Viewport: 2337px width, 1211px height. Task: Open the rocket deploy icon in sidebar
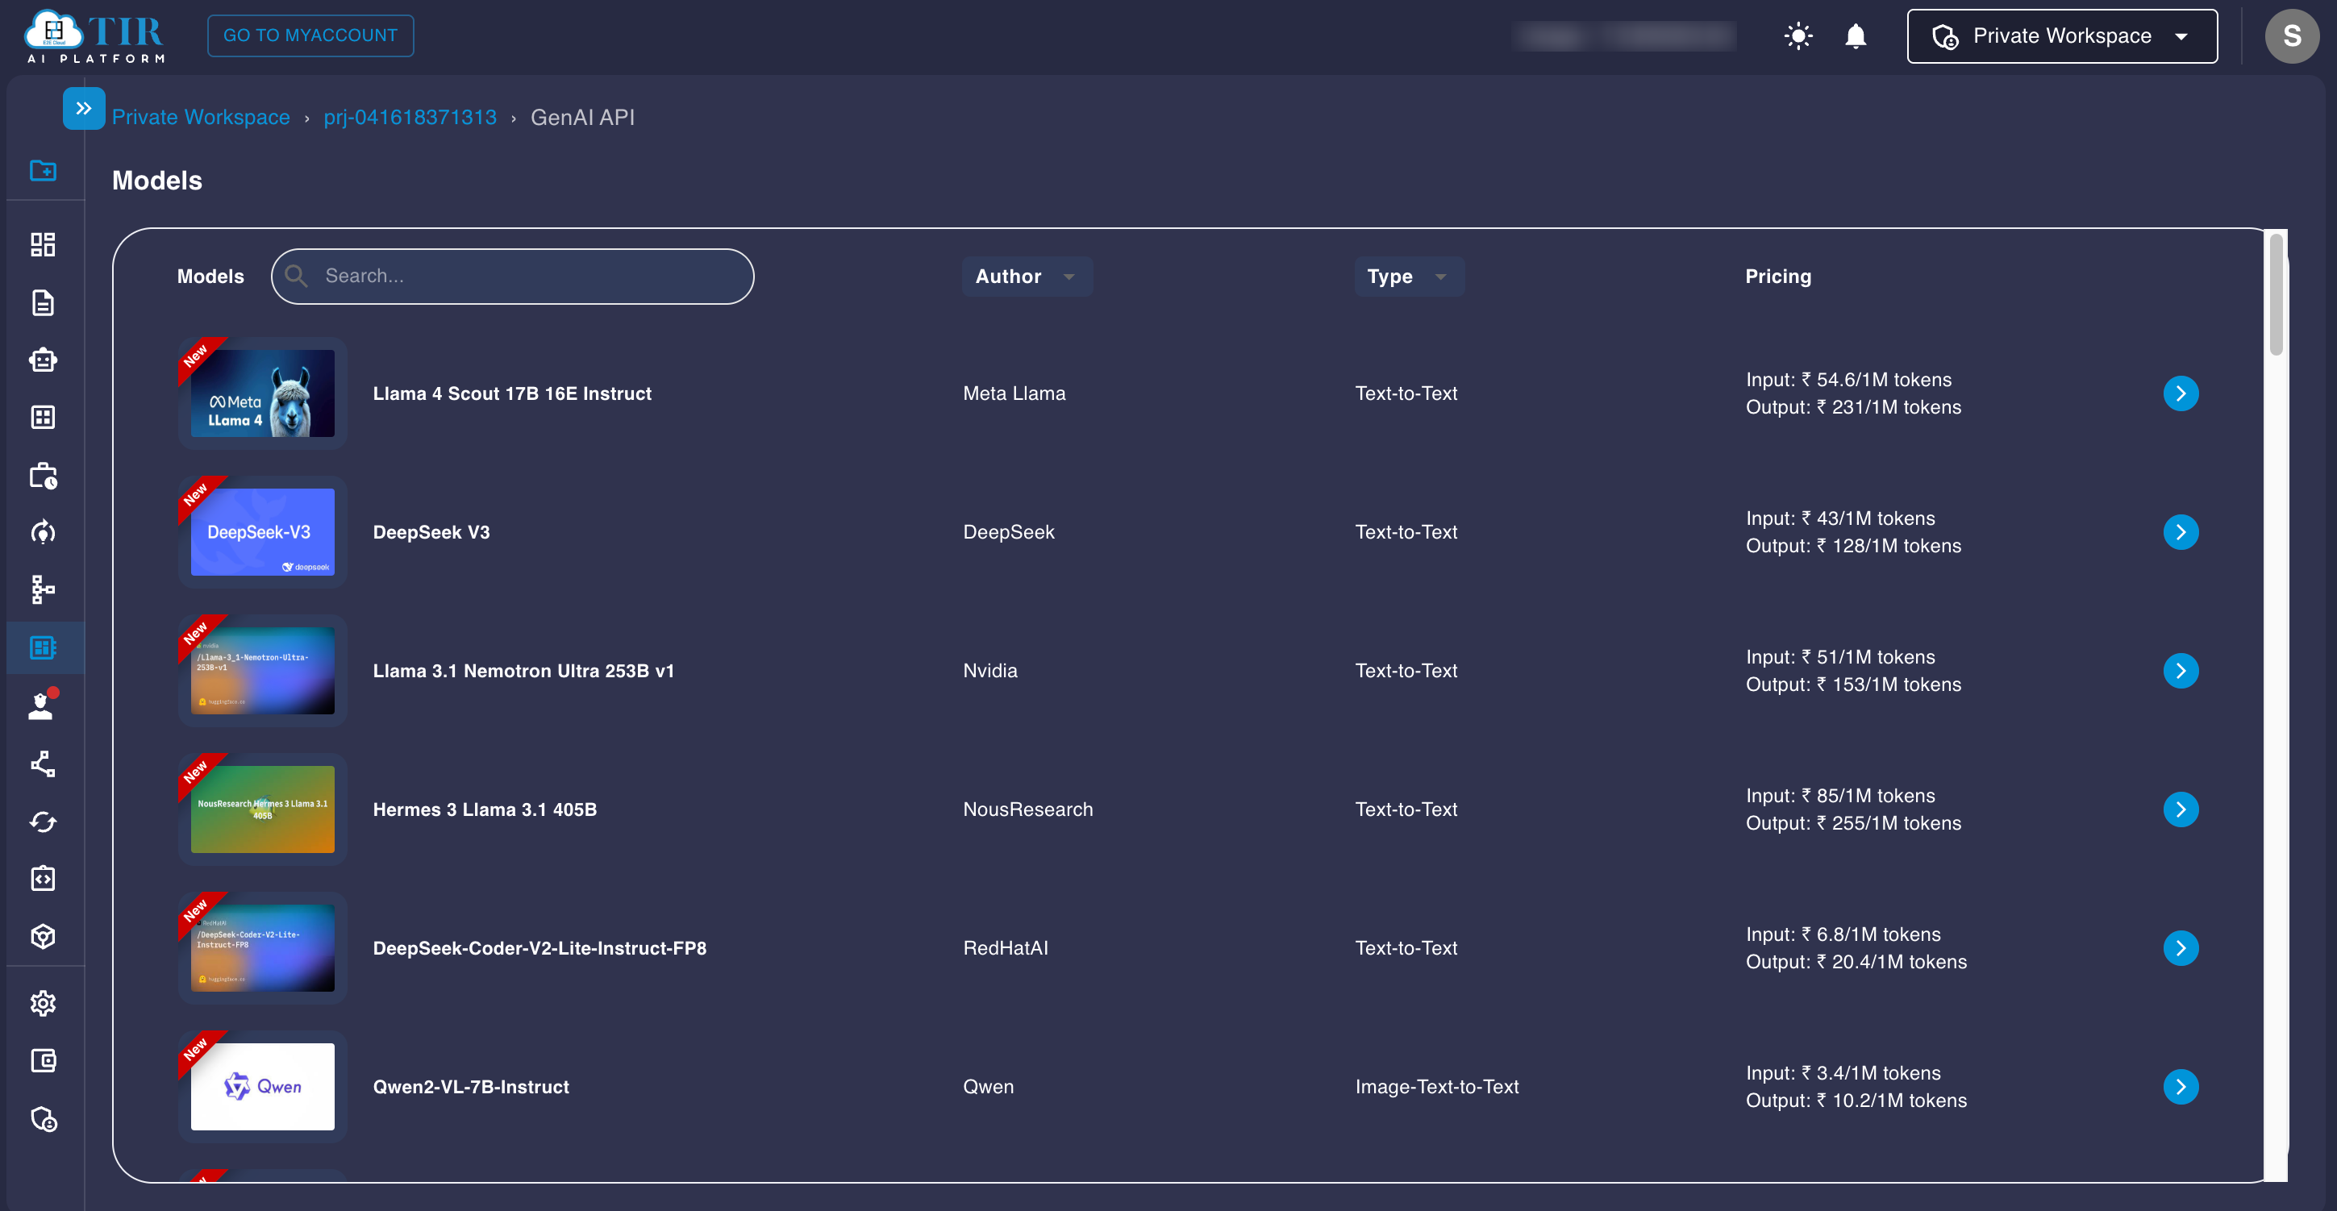click(x=43, y=532)
